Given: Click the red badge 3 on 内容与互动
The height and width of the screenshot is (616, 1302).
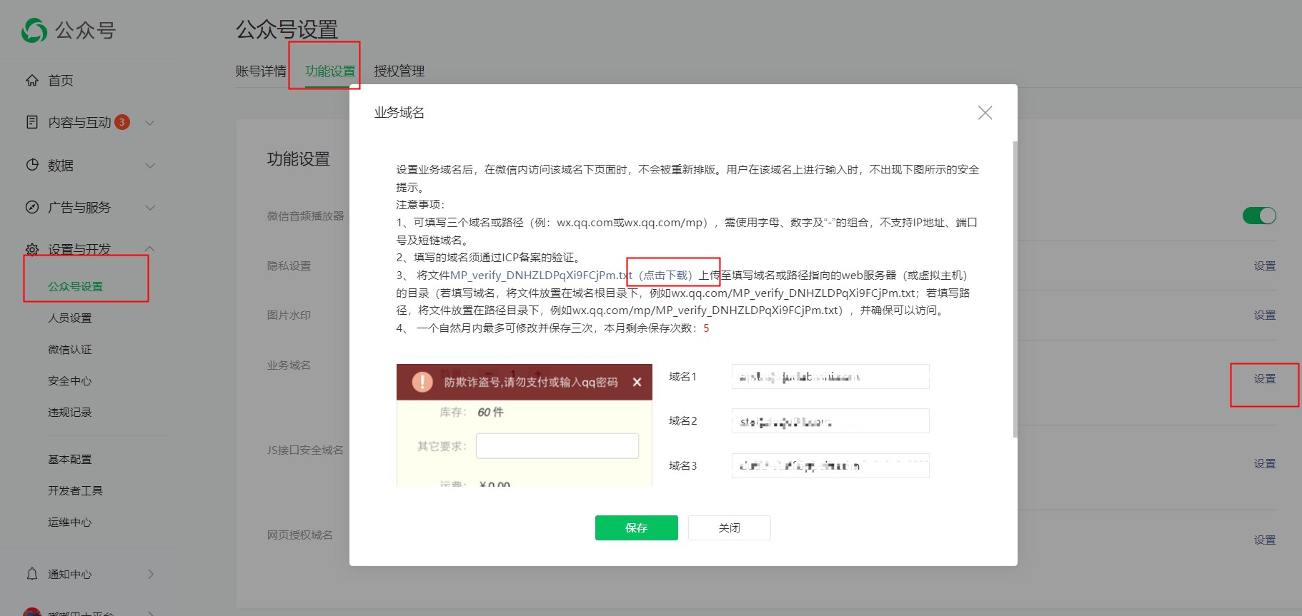Looking at the screenshot, I should (x=122, y=122).
